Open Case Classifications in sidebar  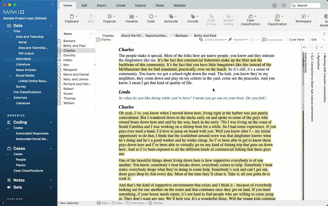pos(28,170)
